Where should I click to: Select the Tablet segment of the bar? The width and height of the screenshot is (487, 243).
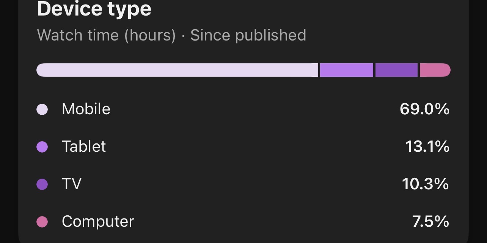tap(347, 70)
